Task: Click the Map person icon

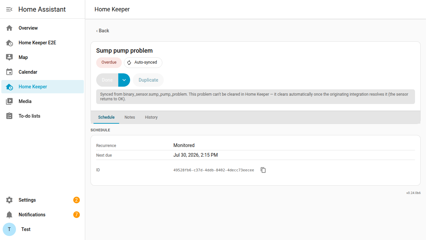Action: pyautogui.click(x=9, y=57)
